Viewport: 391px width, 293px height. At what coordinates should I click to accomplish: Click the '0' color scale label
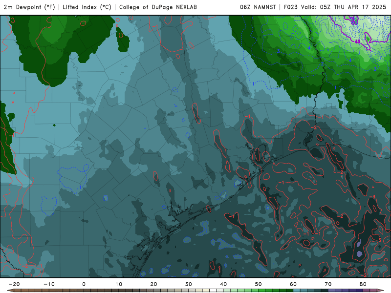(x=84, y=284)
